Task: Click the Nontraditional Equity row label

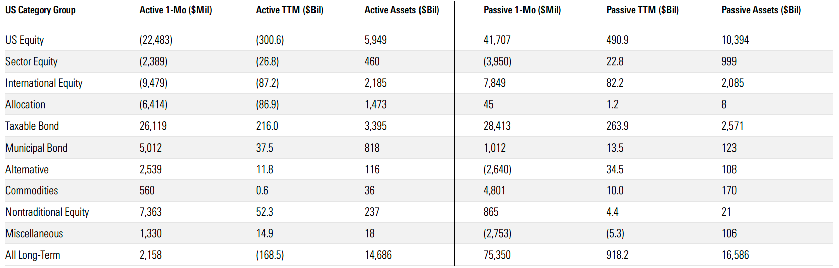Action: pos(47,212)
